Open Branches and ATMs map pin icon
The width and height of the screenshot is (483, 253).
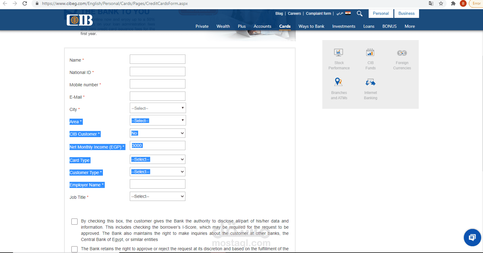(339, 82)
